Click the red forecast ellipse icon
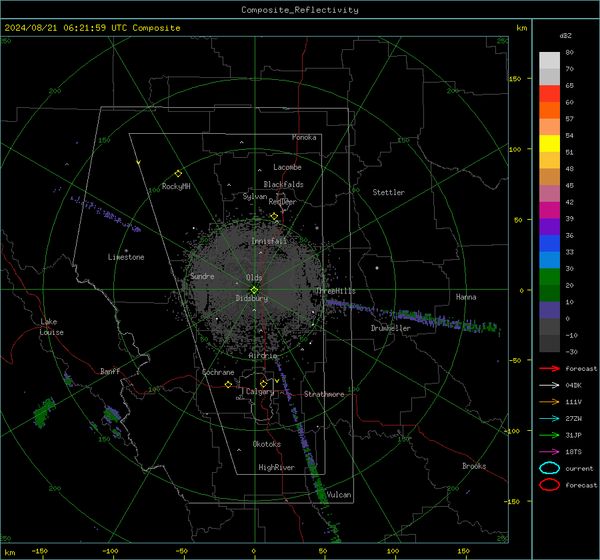Viewport: 600px width, 560px height. [549, 484]
